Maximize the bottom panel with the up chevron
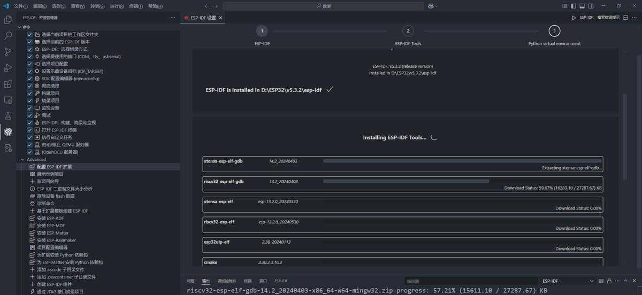This screenshot has width=642, height=295. [x=627, y=281]
